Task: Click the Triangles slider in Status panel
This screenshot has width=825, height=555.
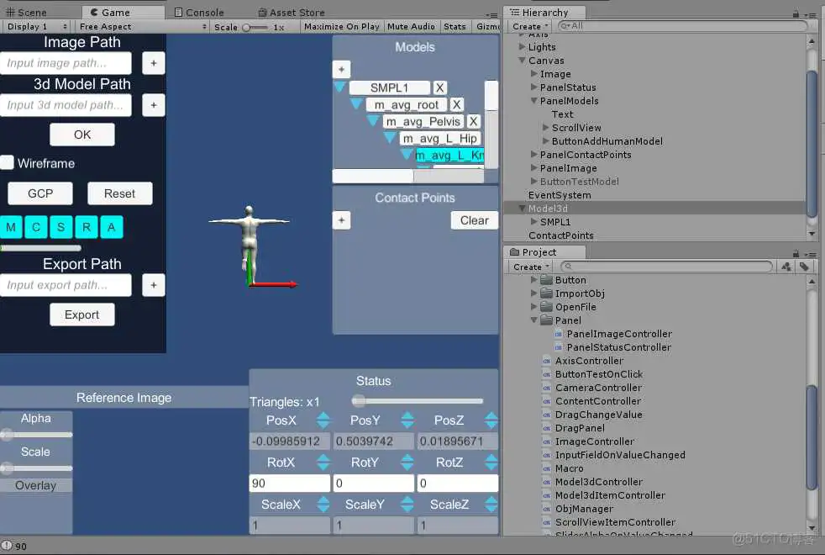Action: pyautogui.click(x=360, y=400)
